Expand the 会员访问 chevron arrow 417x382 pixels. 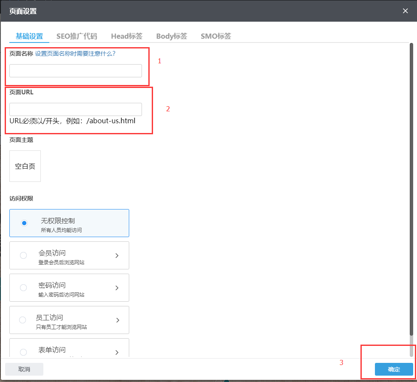pos(117,255)
